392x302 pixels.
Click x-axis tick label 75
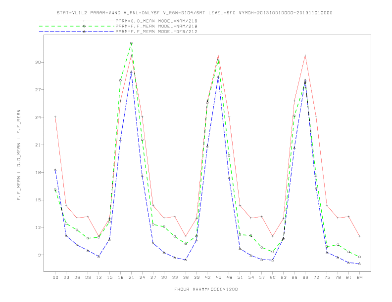point(327,277)
